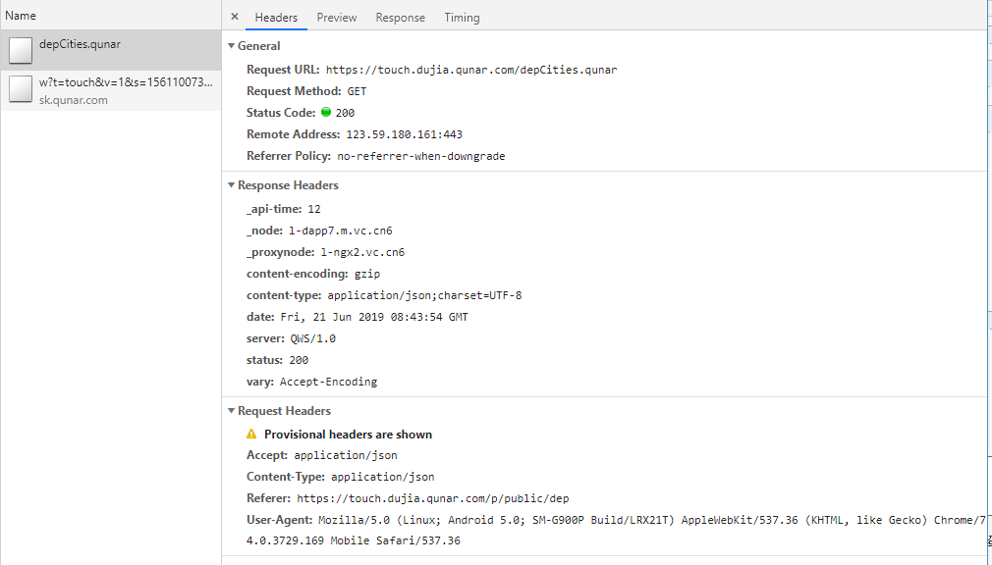Collapse the Request Headers section

232,411
